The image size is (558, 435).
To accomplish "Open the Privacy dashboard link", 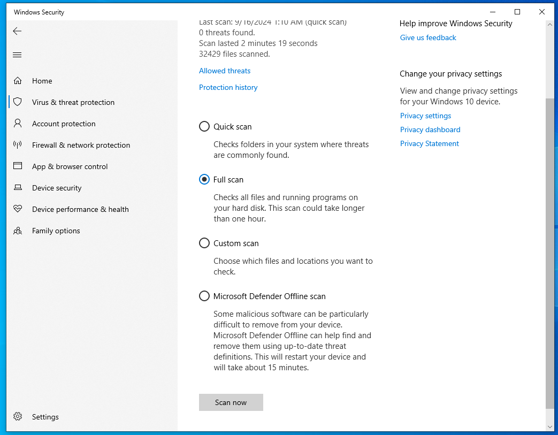I will pos(430,129).
